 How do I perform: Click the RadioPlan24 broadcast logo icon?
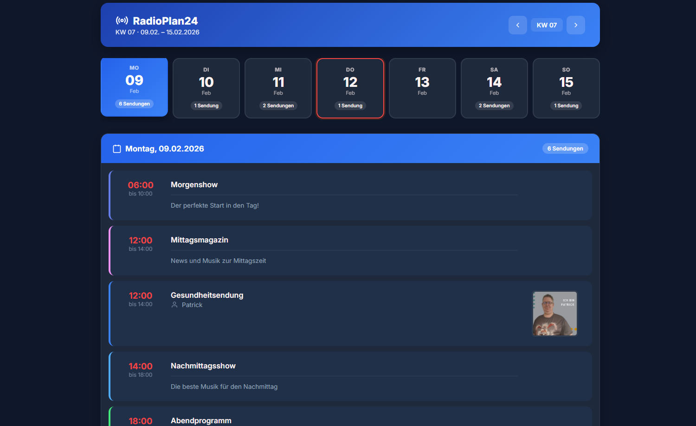122,20
